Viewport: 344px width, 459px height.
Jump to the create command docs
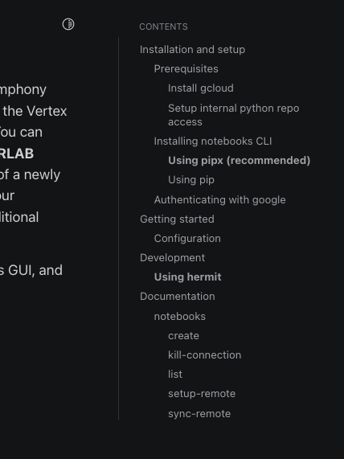point(183,335)
